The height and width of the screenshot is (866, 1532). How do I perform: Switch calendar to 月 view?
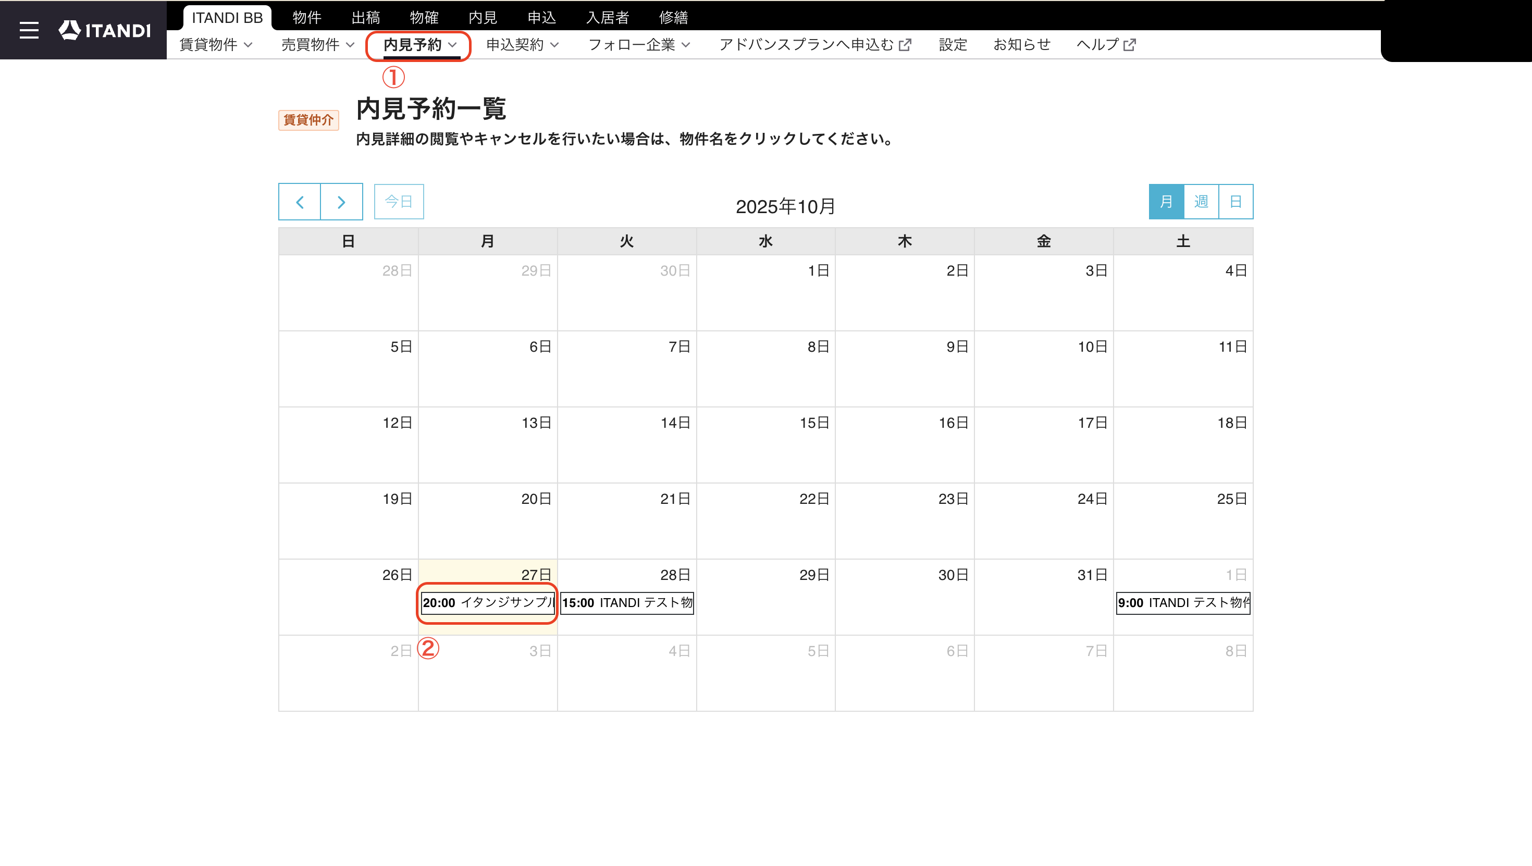point(1166,202)
